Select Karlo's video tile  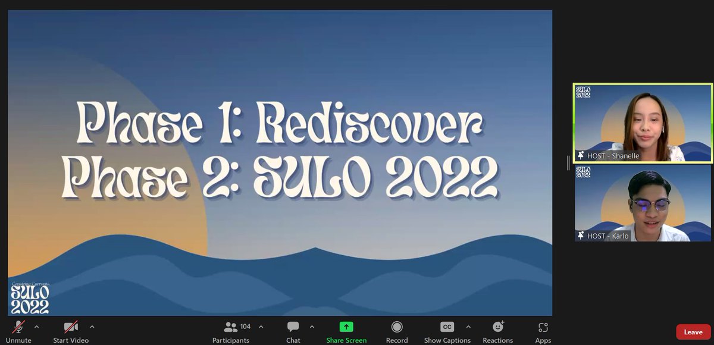[643, 203]
